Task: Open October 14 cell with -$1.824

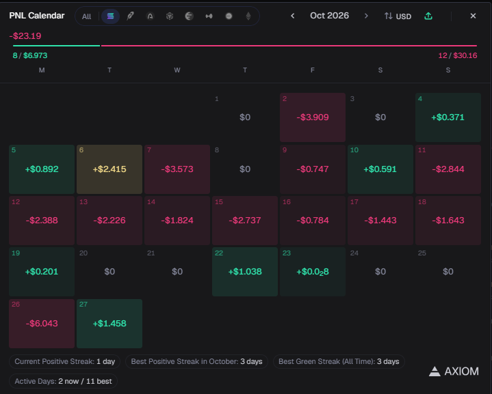Action: click(x=177, y=221)
